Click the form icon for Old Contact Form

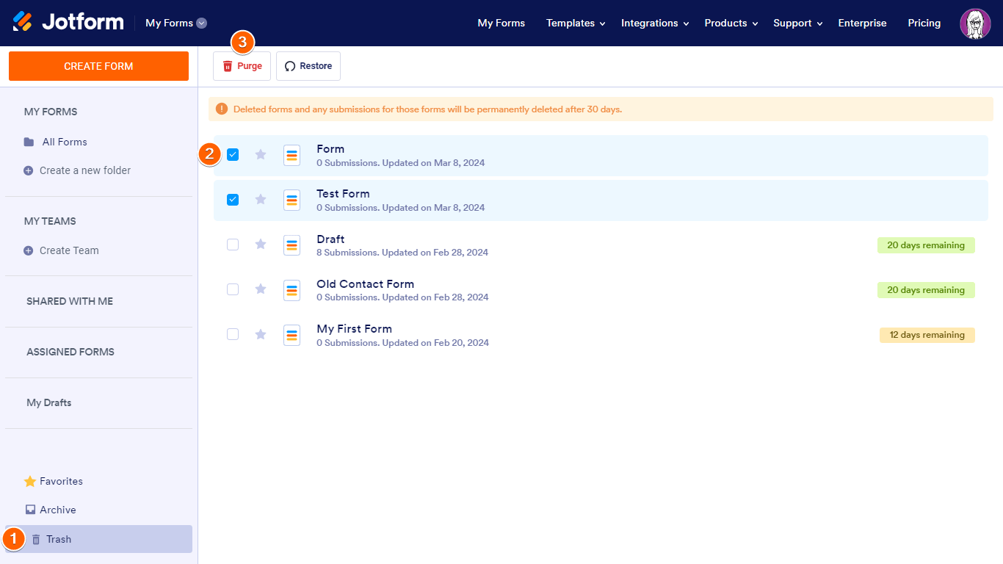tap(292, 290)
